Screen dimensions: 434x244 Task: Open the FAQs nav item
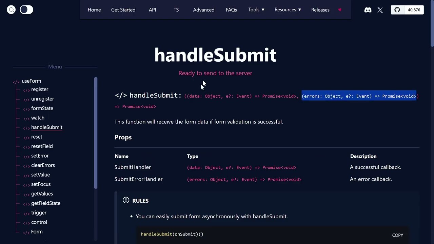click(x=231, y=10)
